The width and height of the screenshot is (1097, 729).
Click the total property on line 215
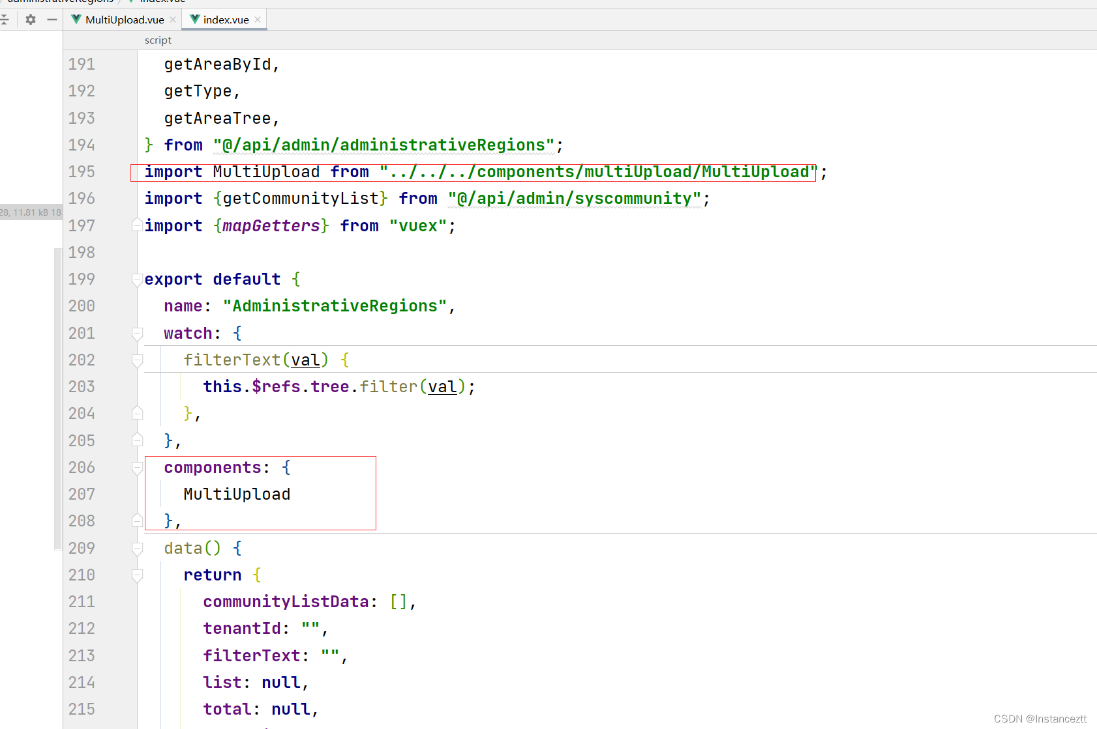[x=227, y=709]
